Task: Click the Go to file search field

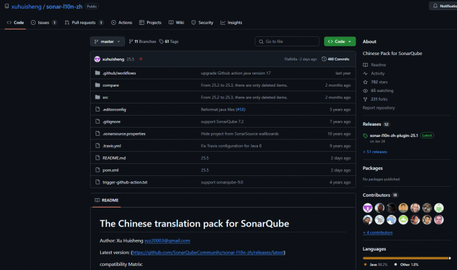Action: pyautogui.click(x=287, y=42)
